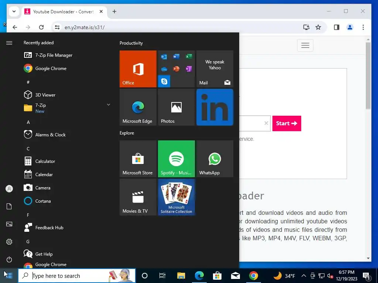Open Get Help app
The image size is (378, 283).
pos(68,254)
